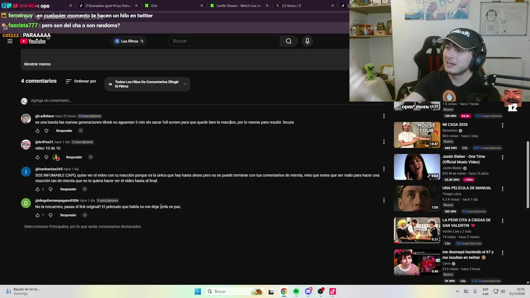Reply to @ArtPex21 with Responder

point(74,157)
